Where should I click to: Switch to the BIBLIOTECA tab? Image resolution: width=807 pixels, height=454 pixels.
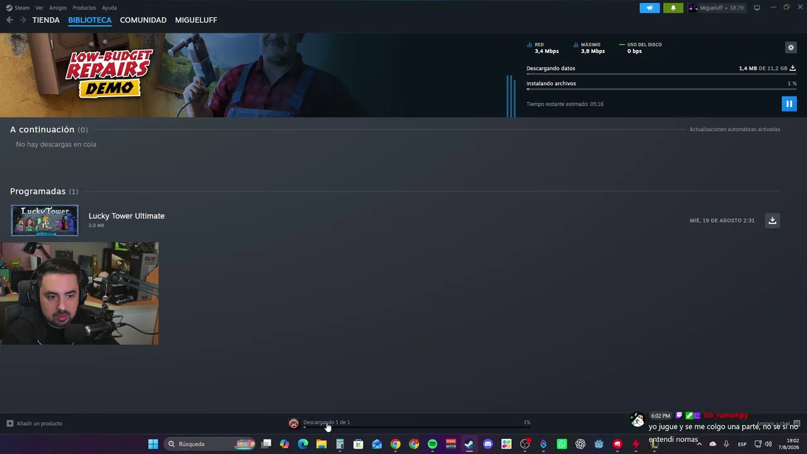coord(90,20)
